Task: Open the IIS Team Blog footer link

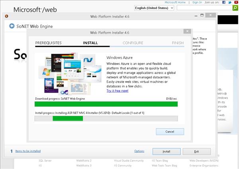Action: coord(160,161)
